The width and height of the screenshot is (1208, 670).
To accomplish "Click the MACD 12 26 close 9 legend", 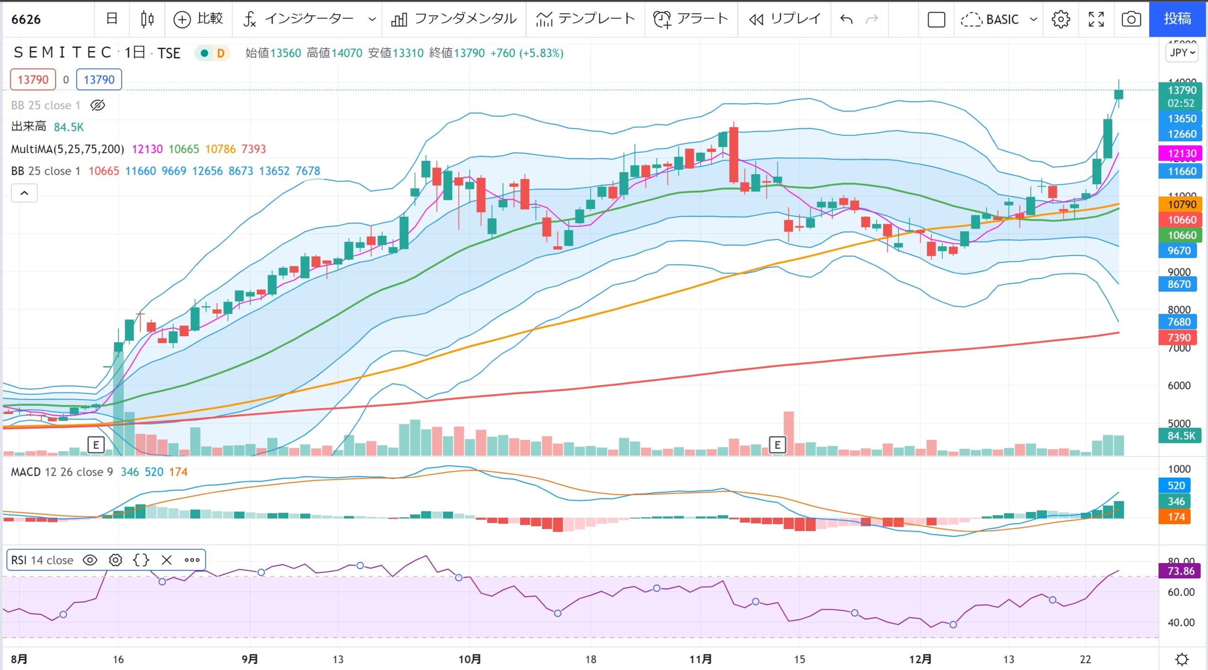I will [62, 472].
